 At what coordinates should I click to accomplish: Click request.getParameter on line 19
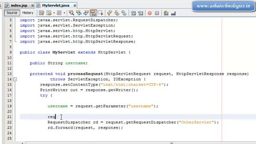[x=100, y=106]
